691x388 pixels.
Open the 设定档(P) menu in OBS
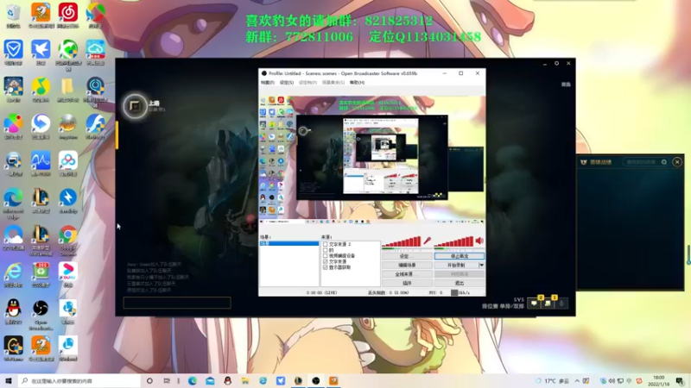point(307,83)
